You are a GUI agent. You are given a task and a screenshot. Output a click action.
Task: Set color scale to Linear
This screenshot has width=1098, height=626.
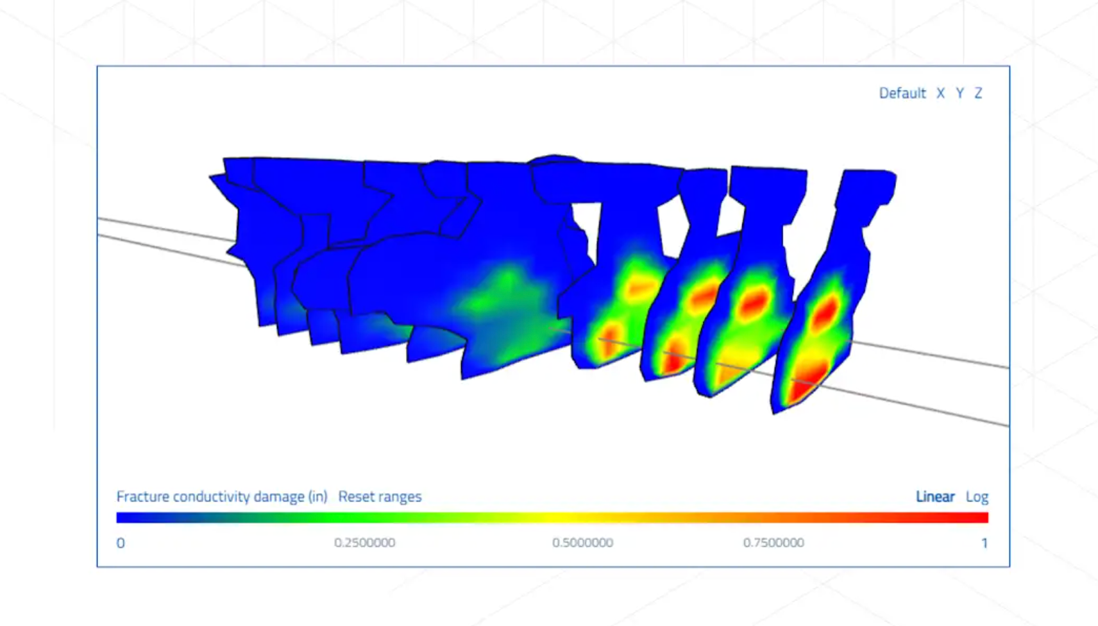(934, 496)
